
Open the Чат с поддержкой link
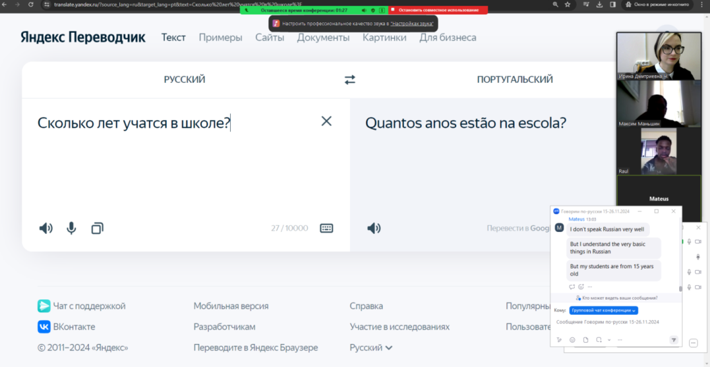[82, 306]
